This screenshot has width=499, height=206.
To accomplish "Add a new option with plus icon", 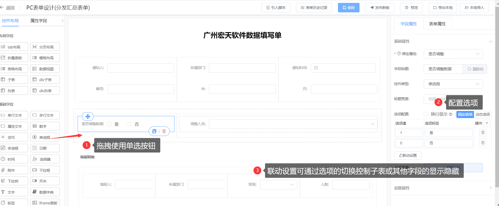I will 487,123.
